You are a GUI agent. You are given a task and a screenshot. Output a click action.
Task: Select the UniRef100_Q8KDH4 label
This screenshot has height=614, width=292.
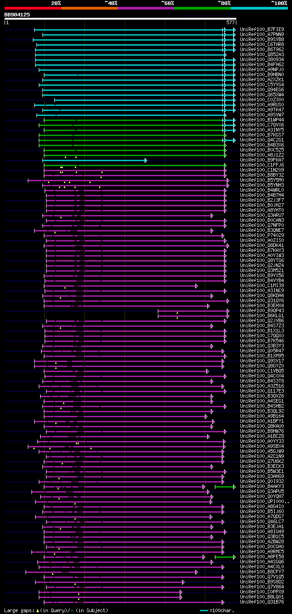click(x=262, y=295)
